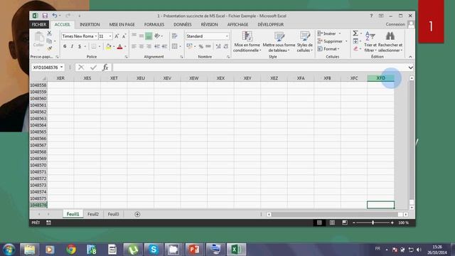This screenshot has height=256, width=455.
Task: Open the Nombre dialog launcher
Action: point(228,57)
